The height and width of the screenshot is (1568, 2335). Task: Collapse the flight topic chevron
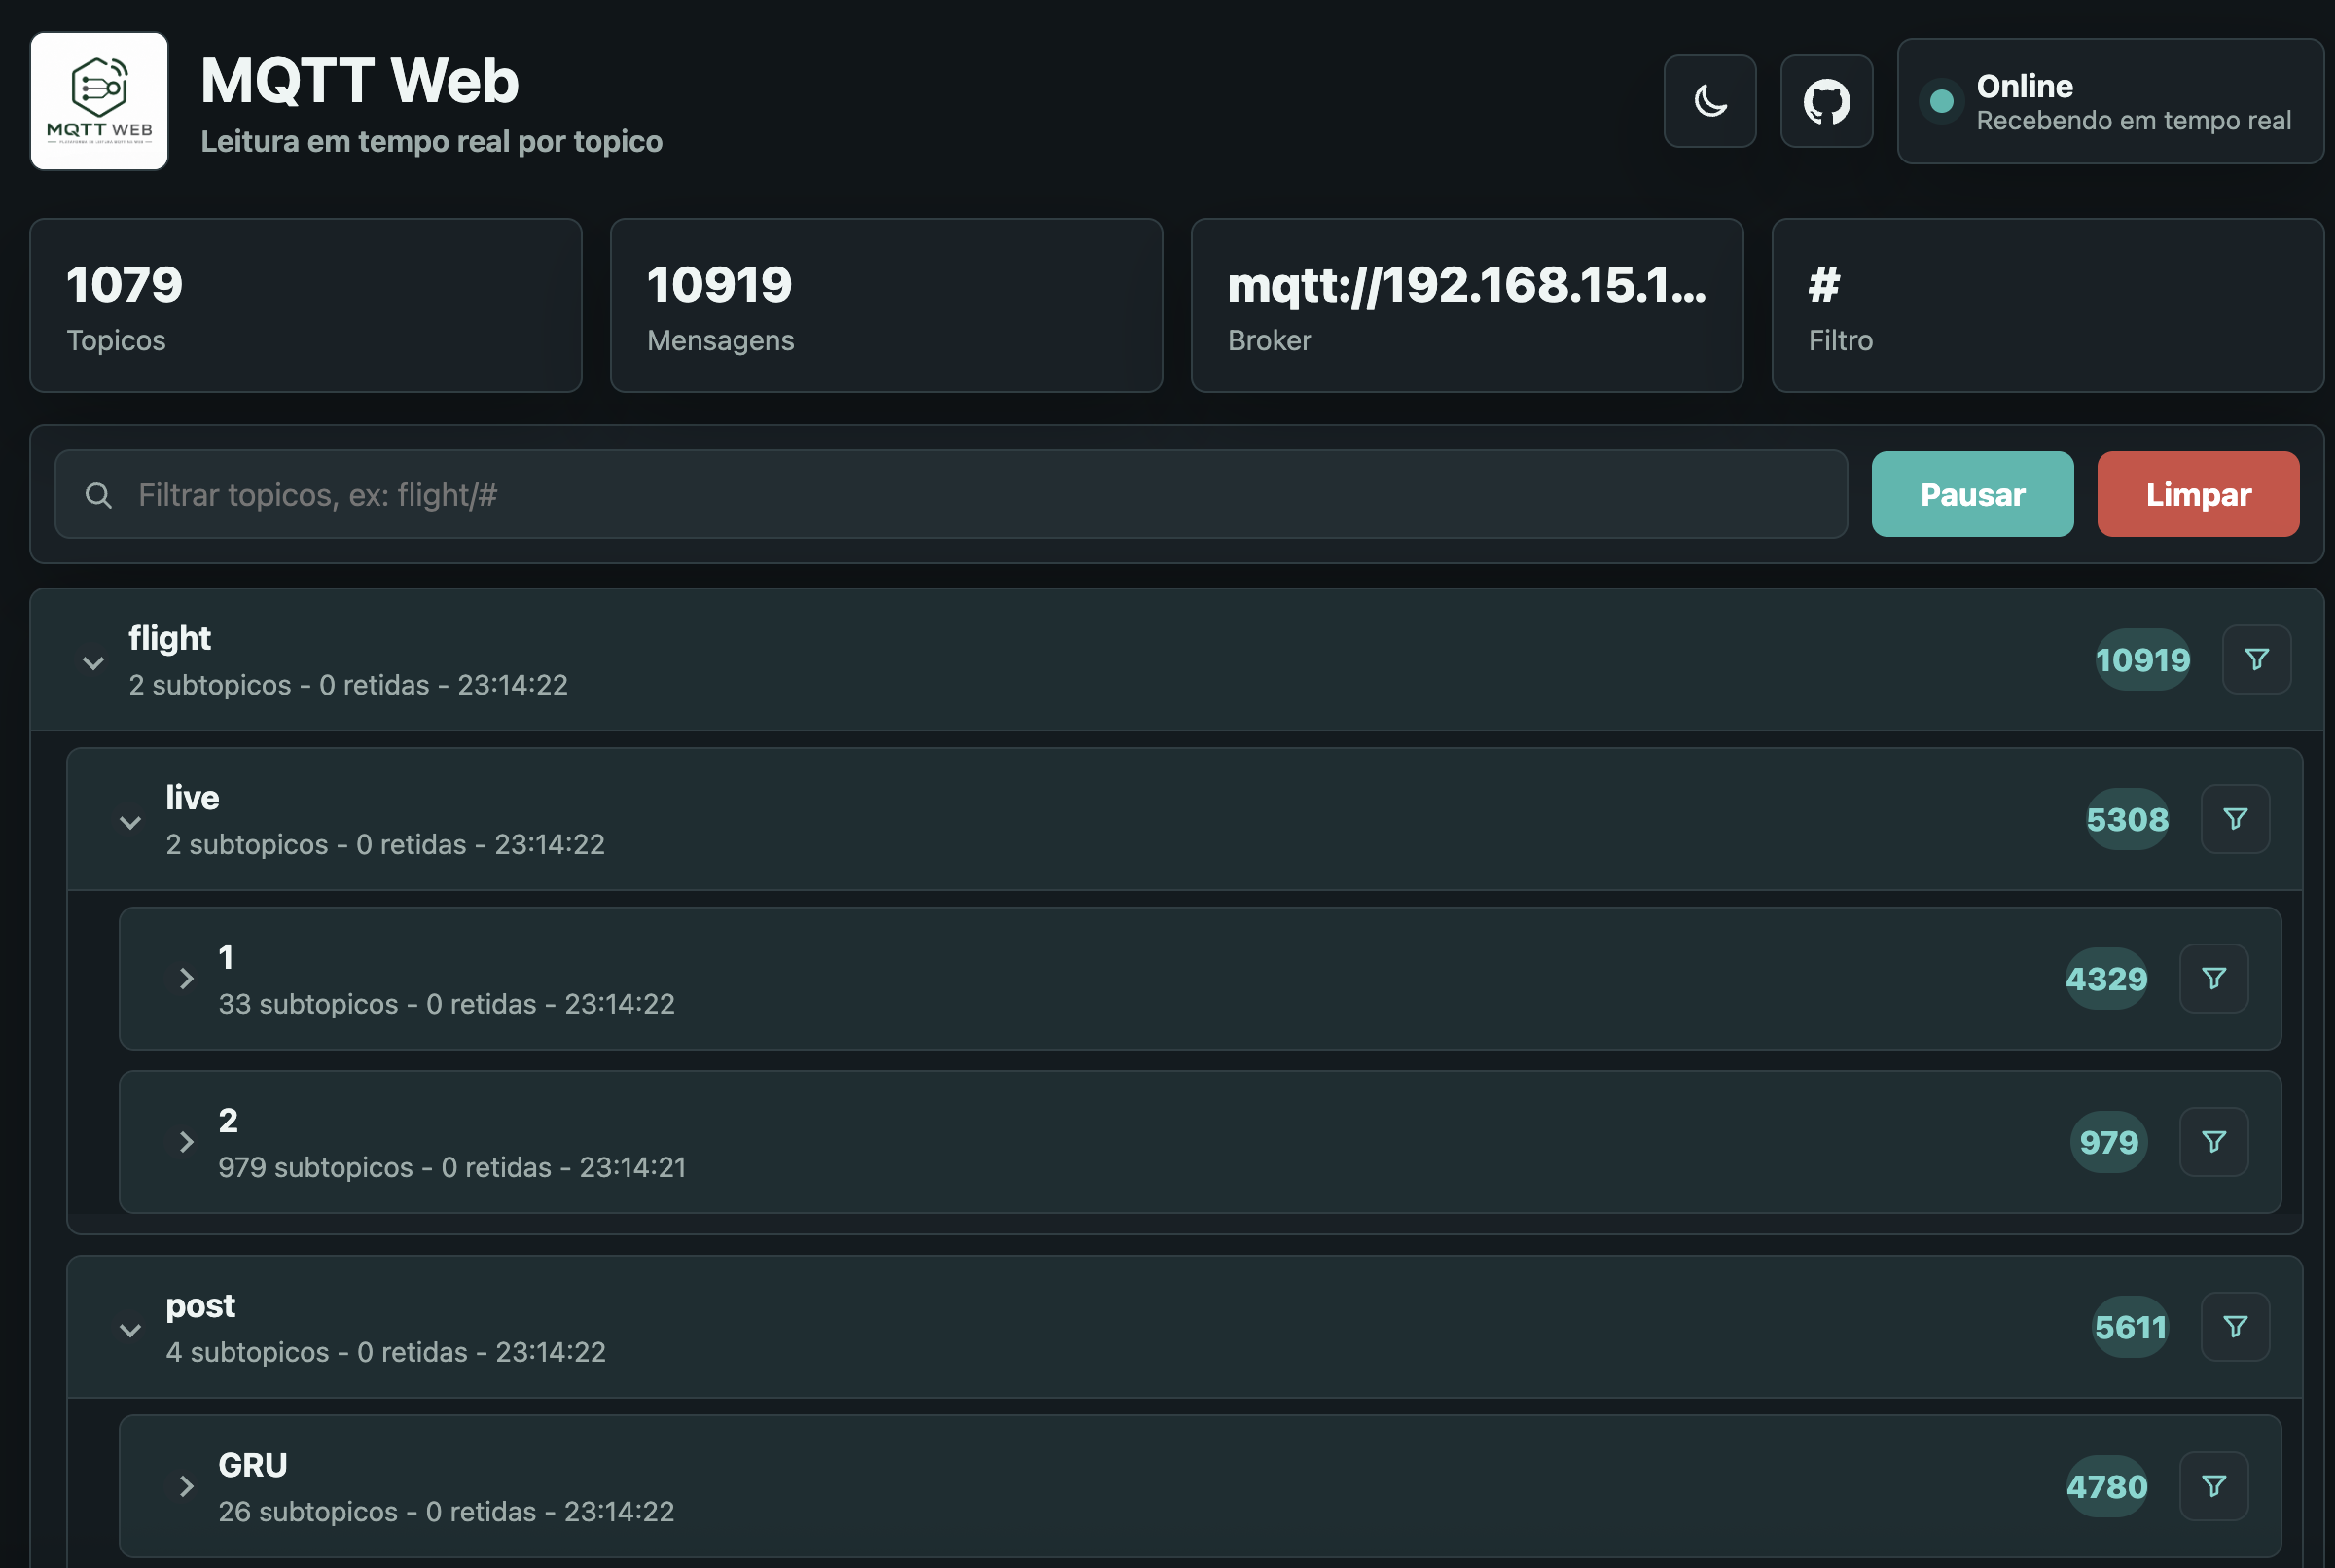click(x=93, y=662)
